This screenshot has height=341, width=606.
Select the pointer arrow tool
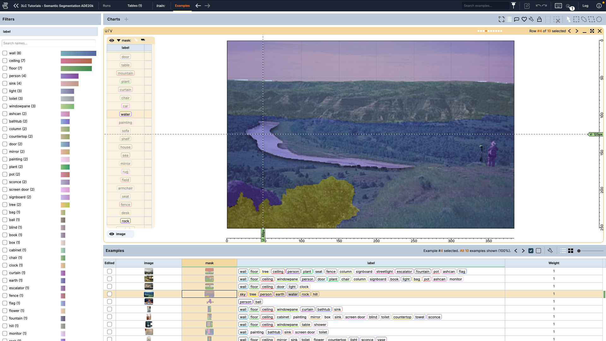(568, 19)
